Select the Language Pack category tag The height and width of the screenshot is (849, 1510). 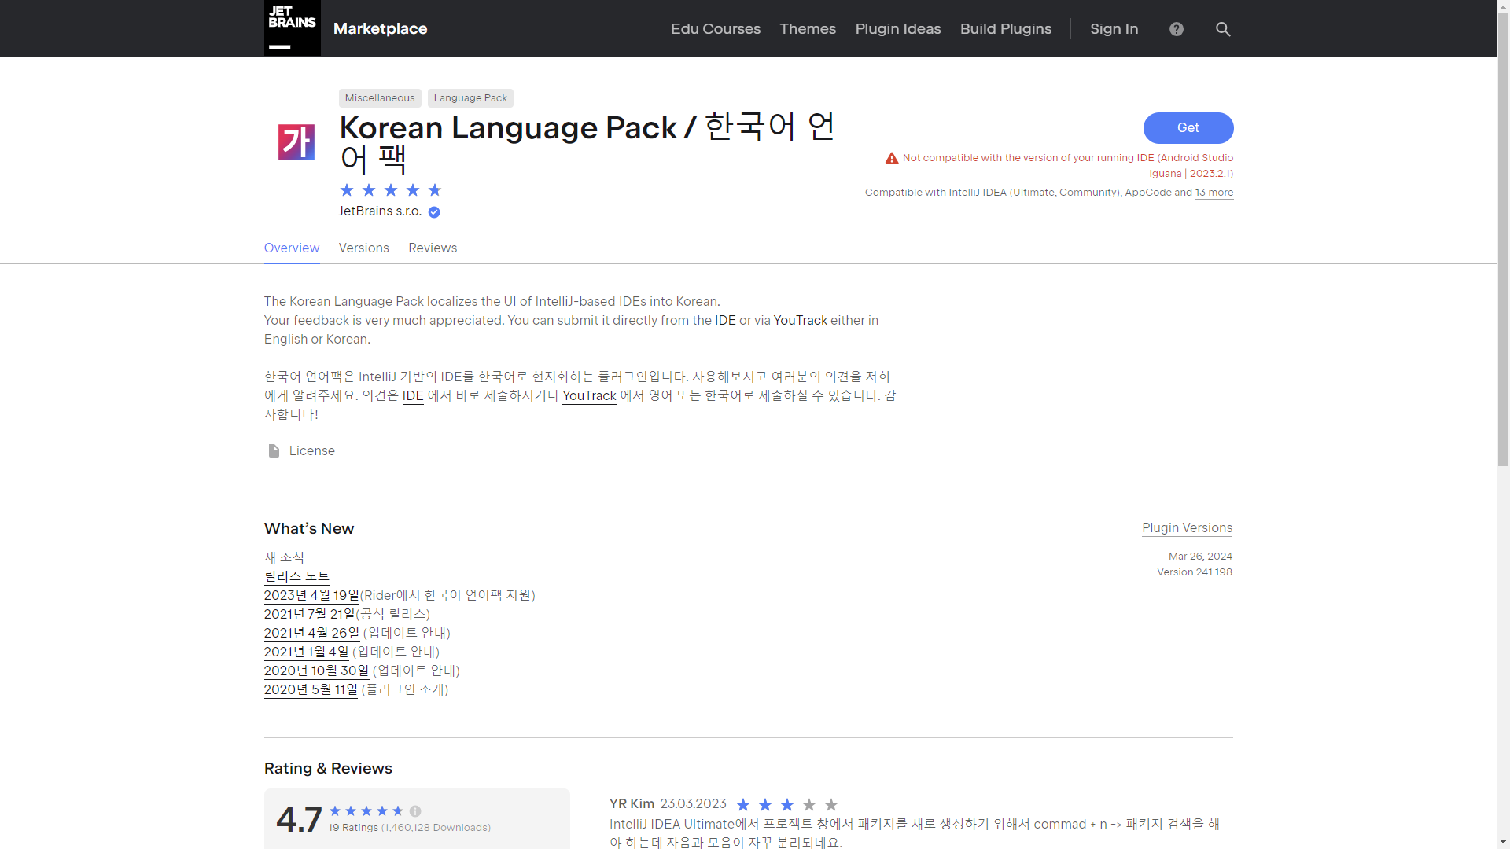470,98
